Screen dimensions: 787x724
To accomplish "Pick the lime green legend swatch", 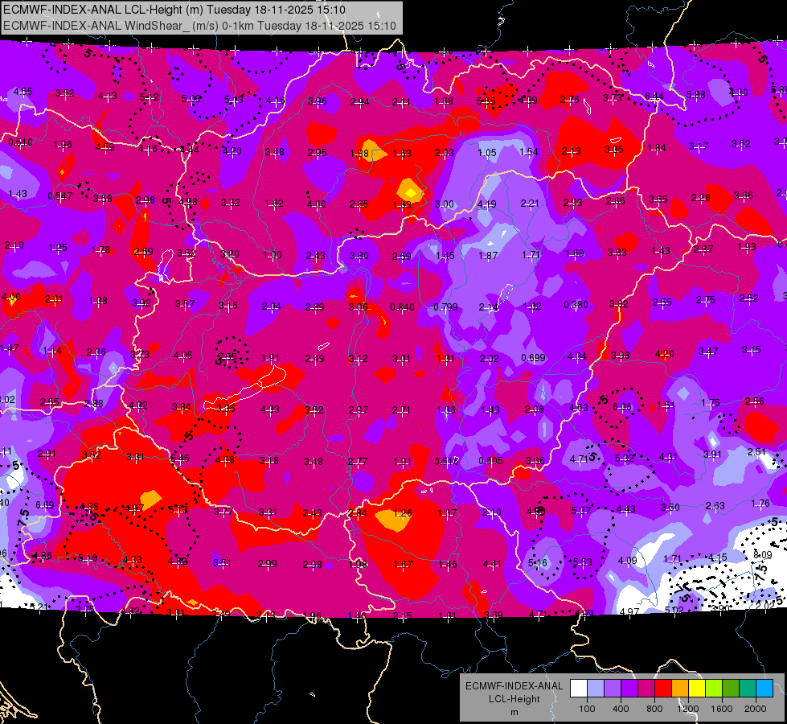I will pyautogui.click(x=714, y=689).
